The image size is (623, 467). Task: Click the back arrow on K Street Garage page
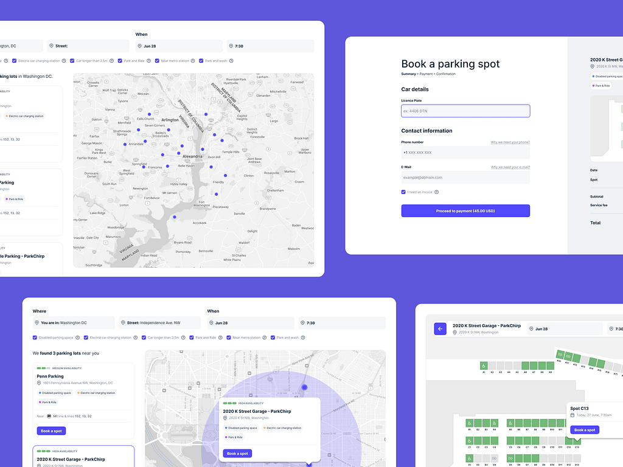[440, 329]
